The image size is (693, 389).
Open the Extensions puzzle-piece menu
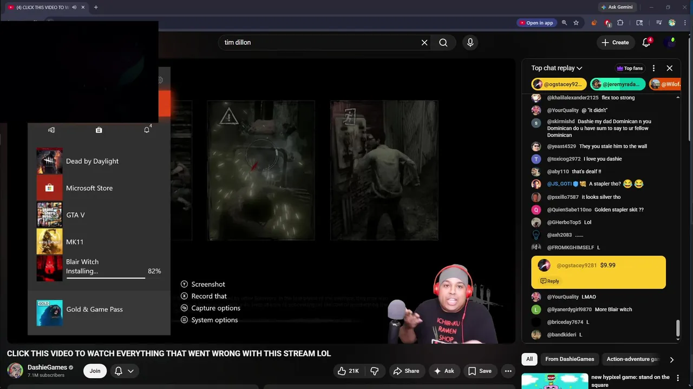(x=620, y=23)
